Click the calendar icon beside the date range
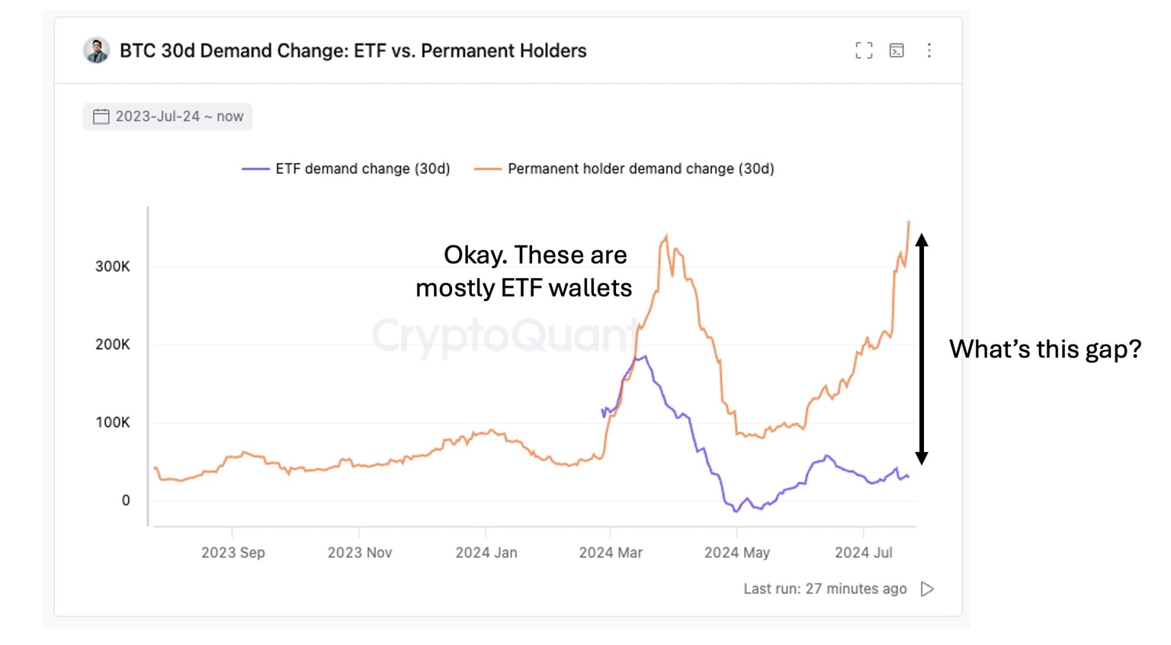Screen dimensions: 1171x645 click(x=100, y=116)
